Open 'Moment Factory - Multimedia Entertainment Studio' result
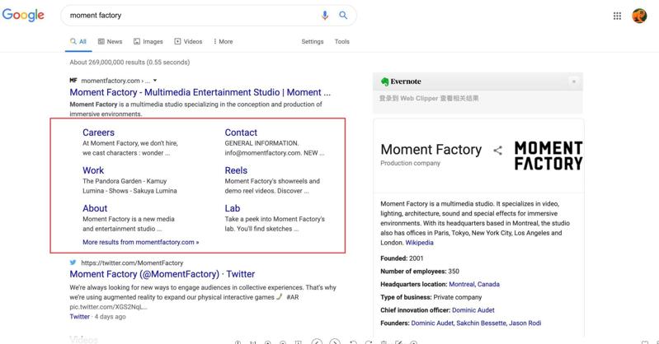The height and width of the screenshot is (344, 659). tap(200, 92)
